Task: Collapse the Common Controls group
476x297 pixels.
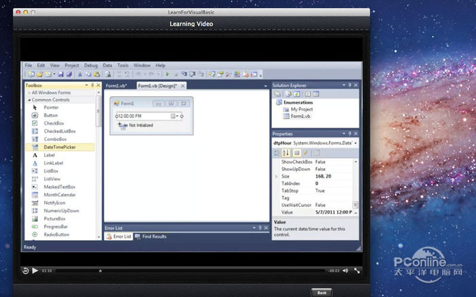Action: [x=28, y=100]
